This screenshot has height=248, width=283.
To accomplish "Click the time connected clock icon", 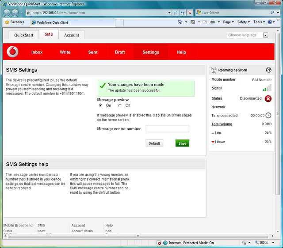I will (268, 116).
